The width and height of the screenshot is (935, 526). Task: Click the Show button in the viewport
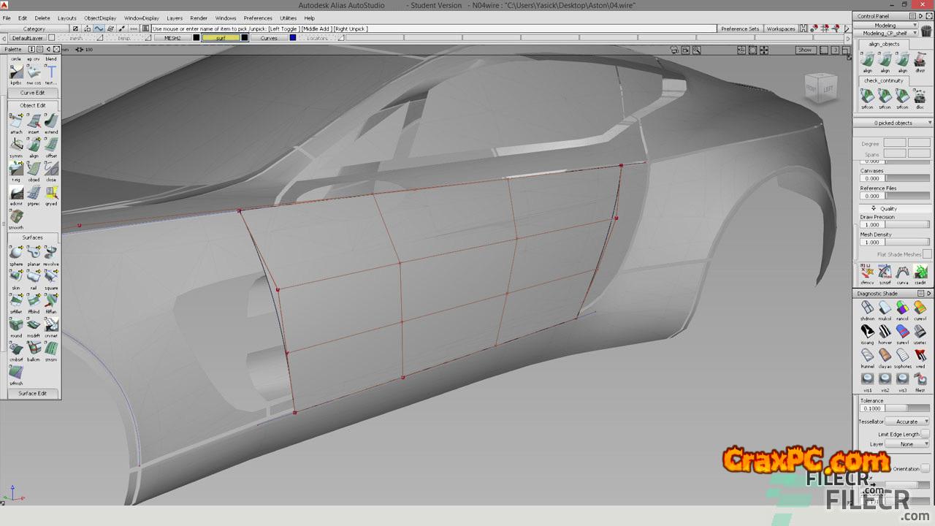point(804,50)
